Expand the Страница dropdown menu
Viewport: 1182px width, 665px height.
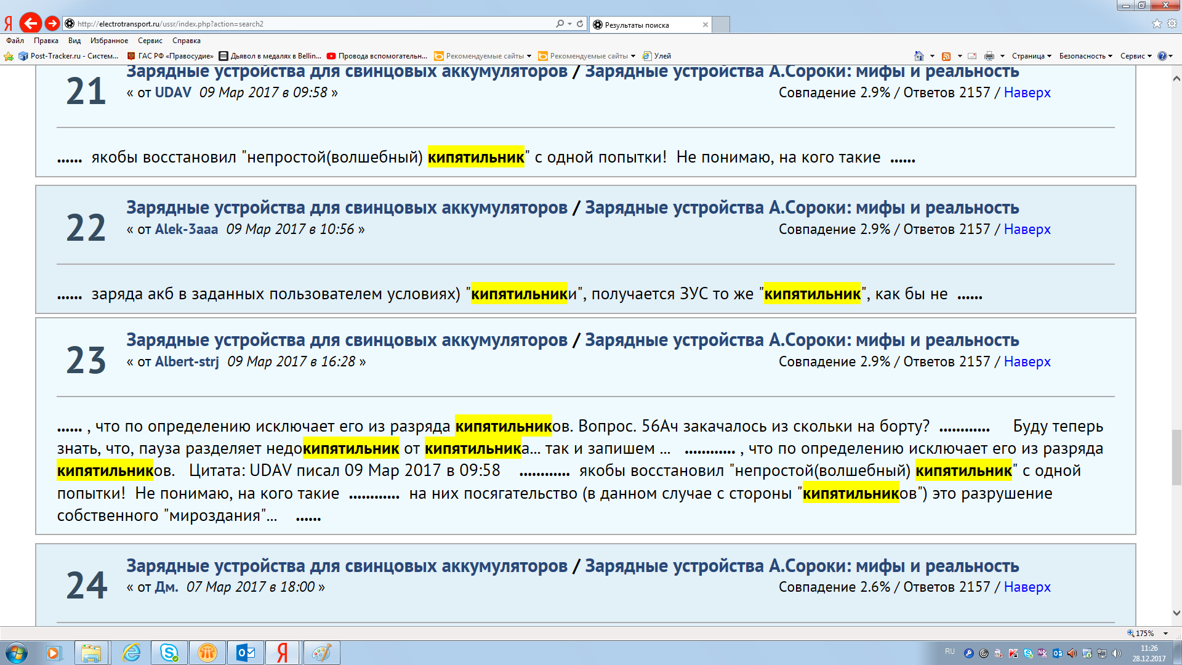tap(1032, 56)
